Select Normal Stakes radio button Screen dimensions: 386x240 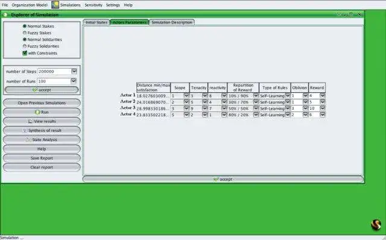[25, 26]
